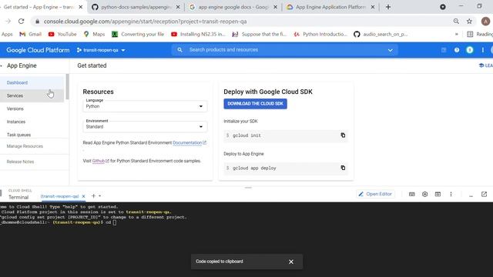Viewport: 493px width, 277px height.
Task: Expand the search bar dropdown chevron
Action: pyautogui.click(x=391, y=50)
